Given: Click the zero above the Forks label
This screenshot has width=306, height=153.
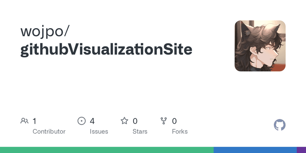Looking at the screenshot, I should point(174,121).
